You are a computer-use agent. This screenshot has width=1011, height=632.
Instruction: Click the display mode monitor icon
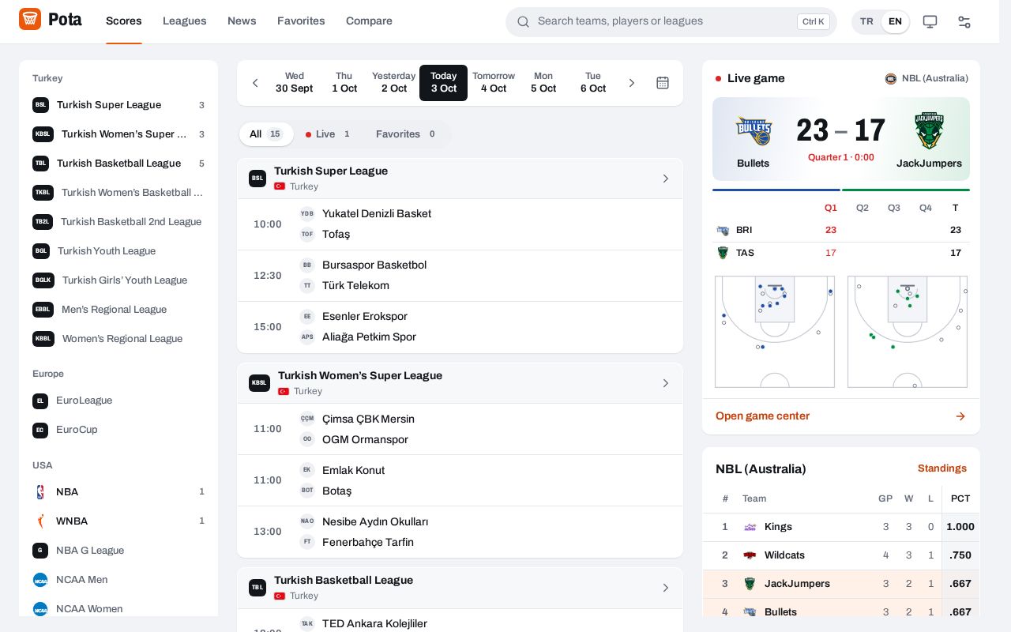tap(930, 22)
